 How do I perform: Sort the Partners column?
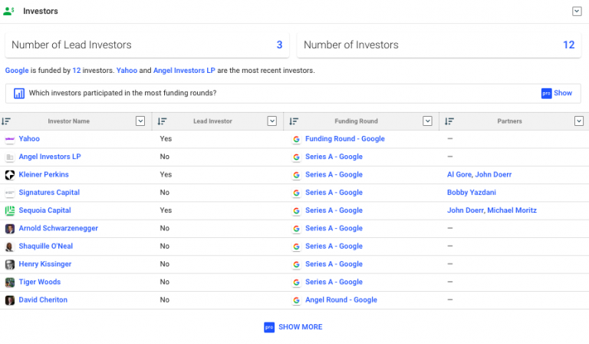(x=449, y=121)
